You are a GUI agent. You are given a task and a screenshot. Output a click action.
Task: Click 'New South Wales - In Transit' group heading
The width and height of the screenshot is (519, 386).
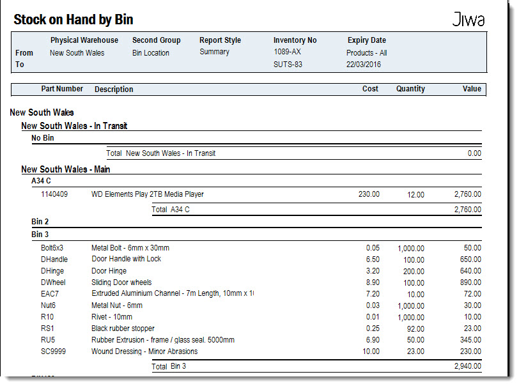74,126
